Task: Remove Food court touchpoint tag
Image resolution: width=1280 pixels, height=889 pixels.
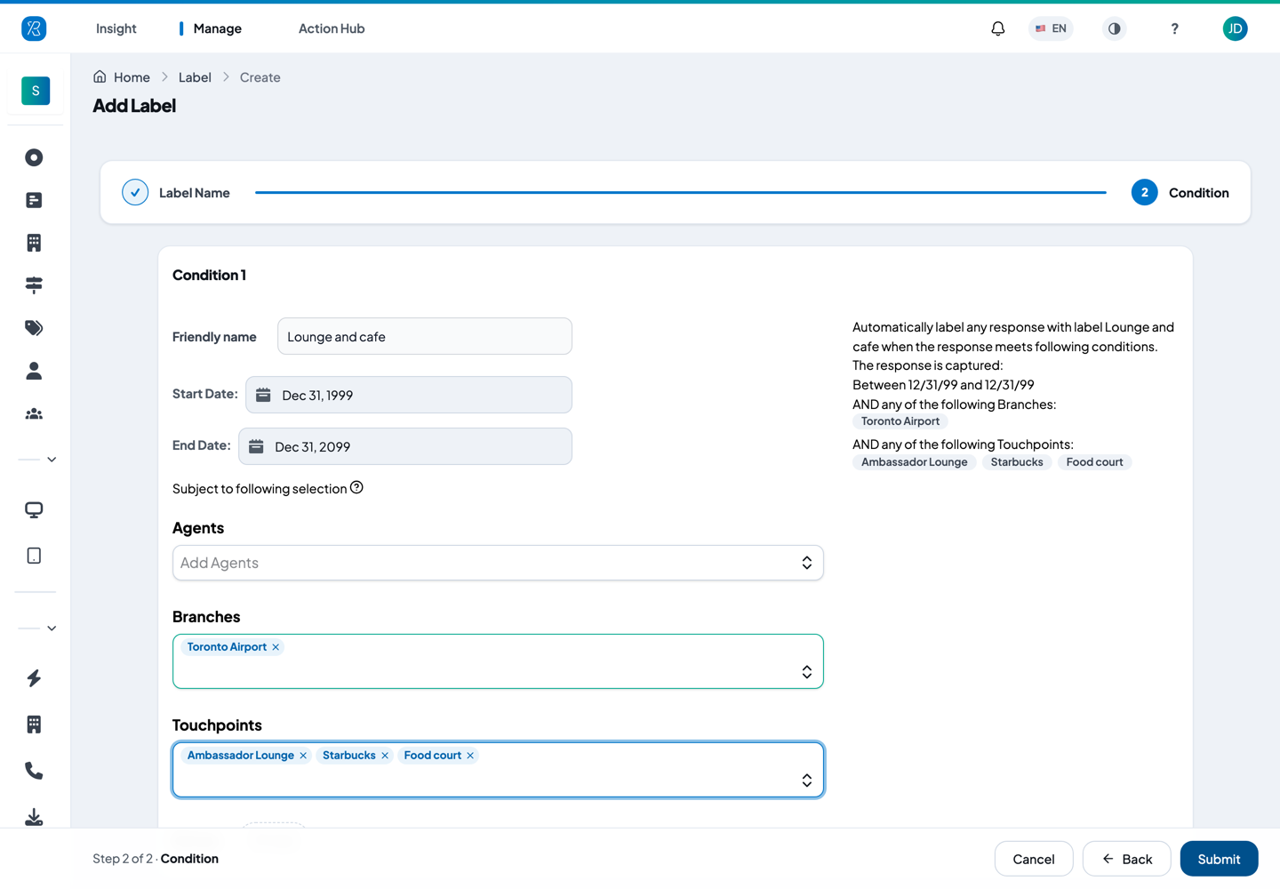Action: [x=470, y=756]
